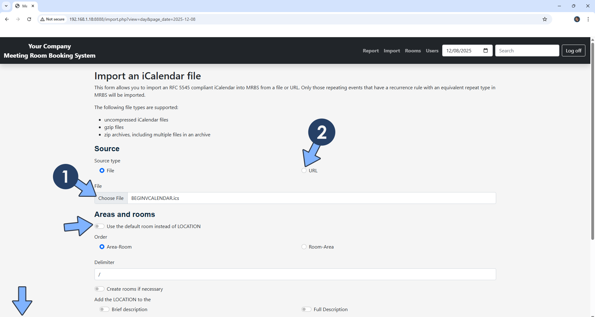
Task: Click into the Delimiter text field
Action: coord(295,274)
